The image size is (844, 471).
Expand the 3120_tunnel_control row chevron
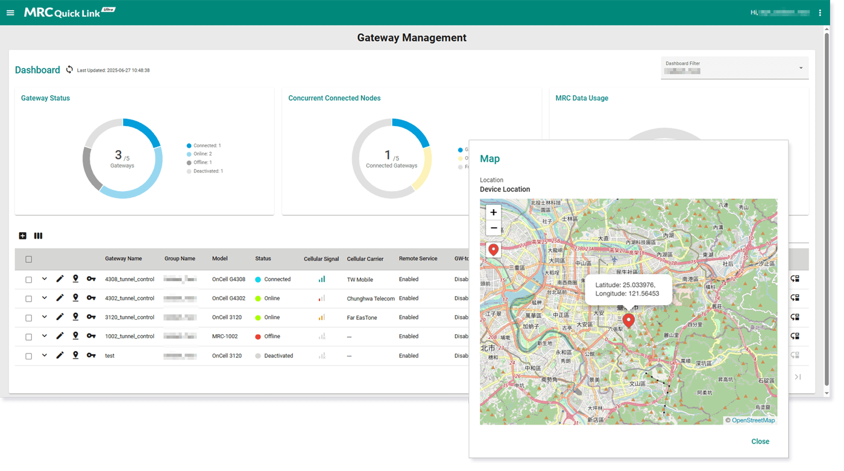[x=44, y=317]
